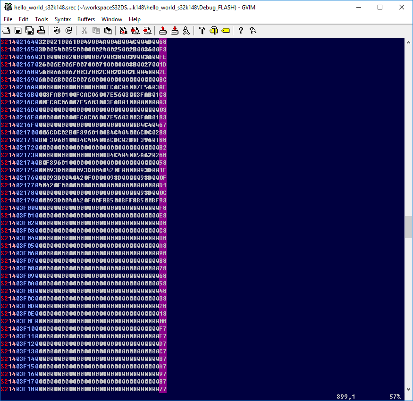Open Help with question mark icon

pos(241,31)
